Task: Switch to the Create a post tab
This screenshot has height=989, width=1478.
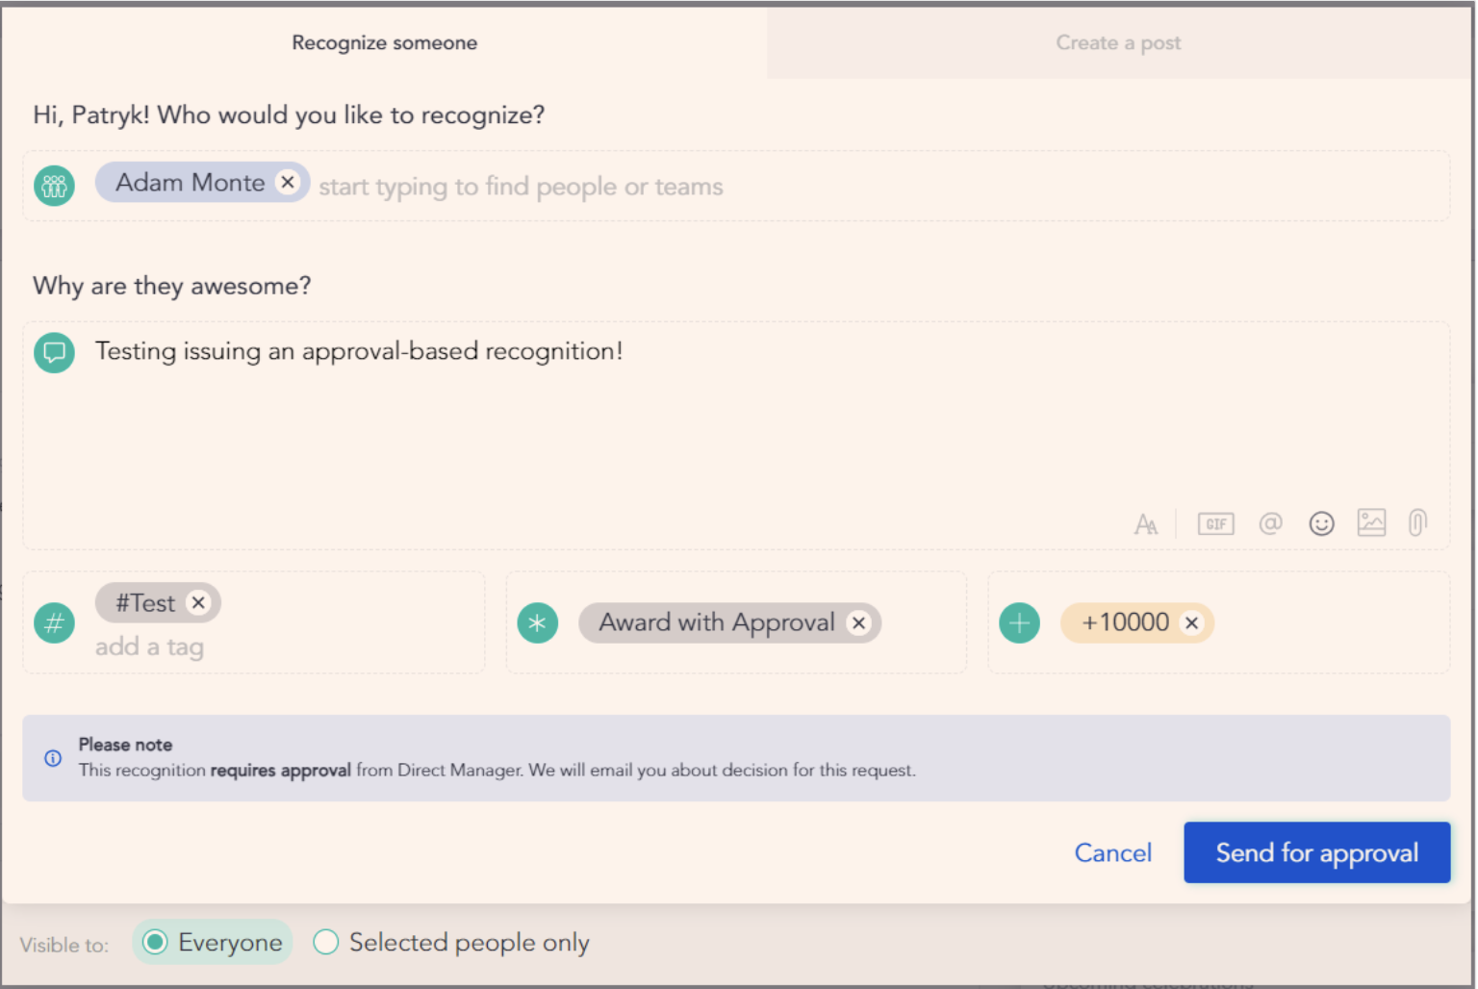Action: pyautogui.click(x=1118, y=43)
